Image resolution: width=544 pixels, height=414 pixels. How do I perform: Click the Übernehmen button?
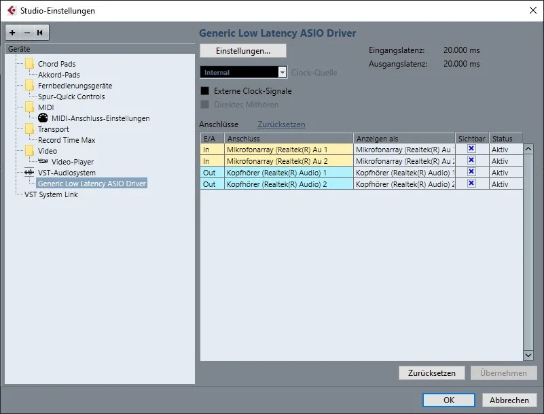click(503, 373)
